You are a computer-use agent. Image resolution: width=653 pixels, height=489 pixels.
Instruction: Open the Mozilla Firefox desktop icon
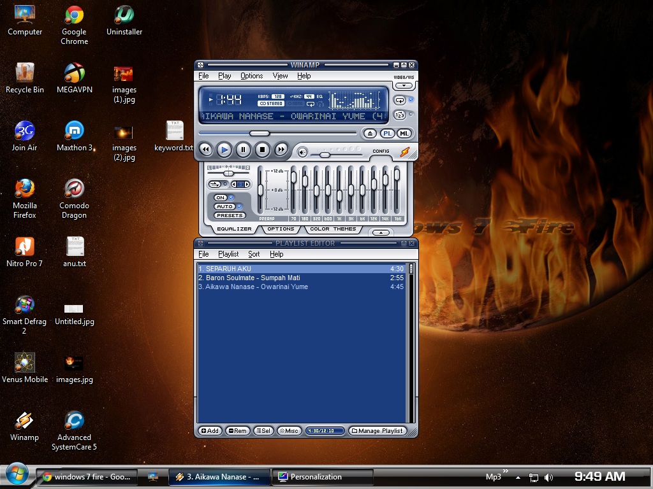tap(25, 199)
